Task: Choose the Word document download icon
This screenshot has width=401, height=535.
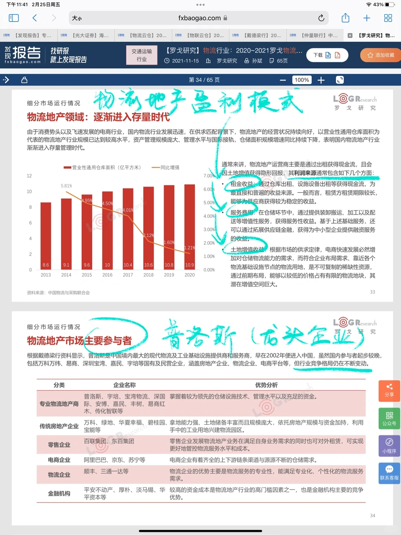Action: (x=328, y=55)
